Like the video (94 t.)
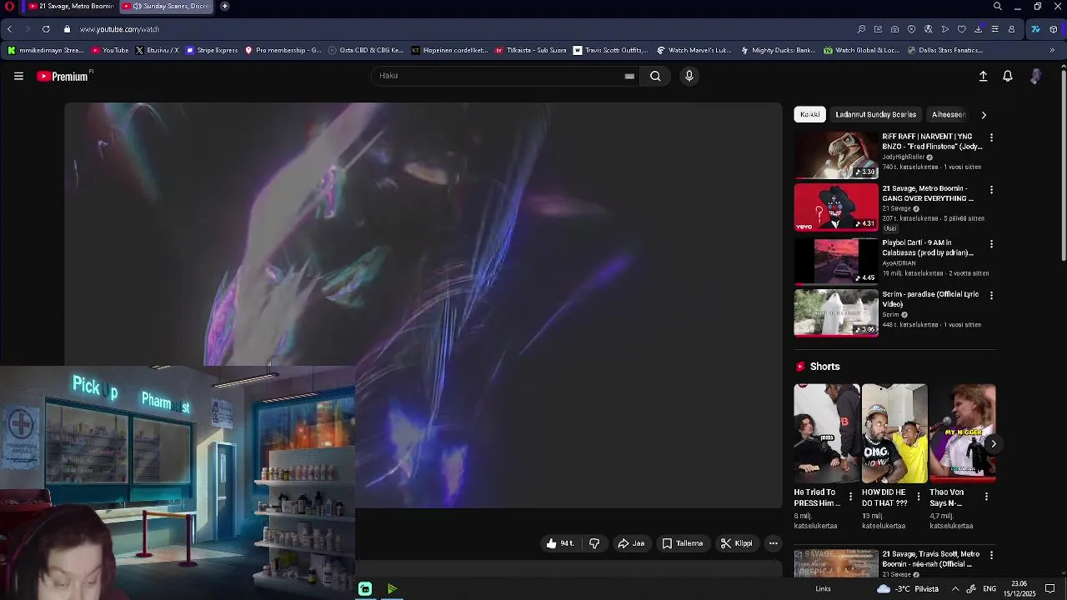This screenshot has width=1067, height=600. 560,543
